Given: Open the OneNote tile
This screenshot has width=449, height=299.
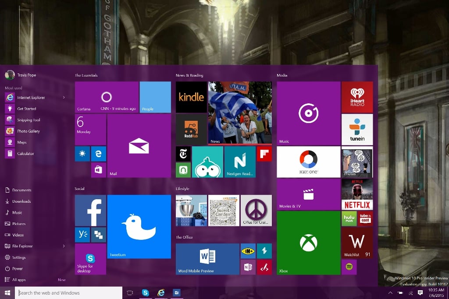Looking at the screenshot, I should point(248,267).
